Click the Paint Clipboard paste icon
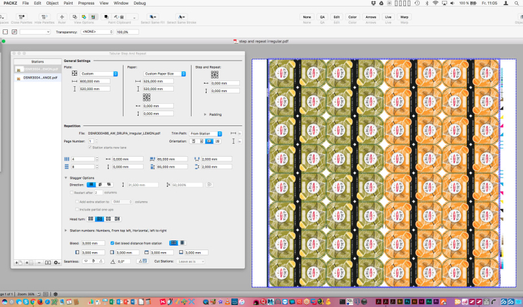This screenshot has width=523, height=307. [119, 17]
